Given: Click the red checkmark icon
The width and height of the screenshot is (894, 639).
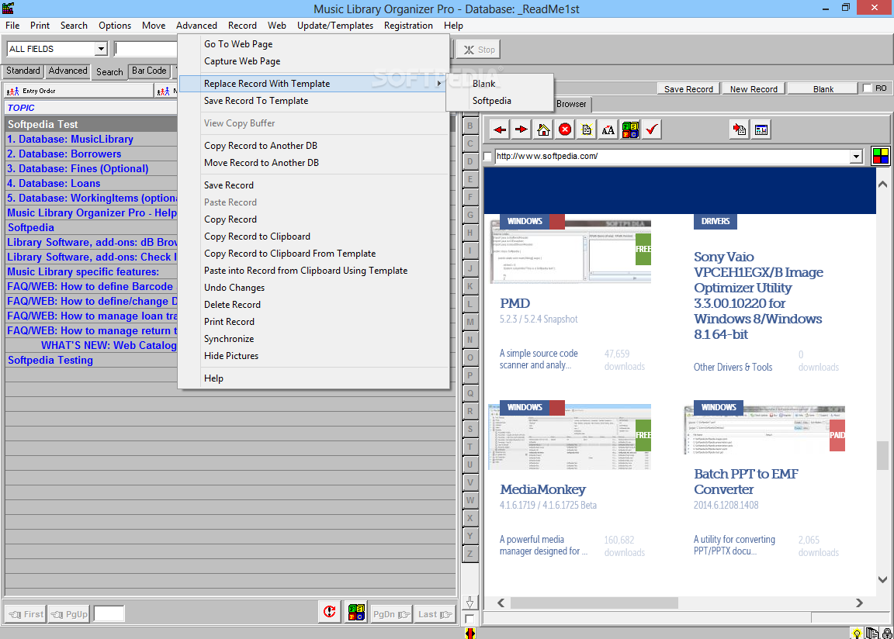Looking at the screenshot, I should tap(652, 130).
